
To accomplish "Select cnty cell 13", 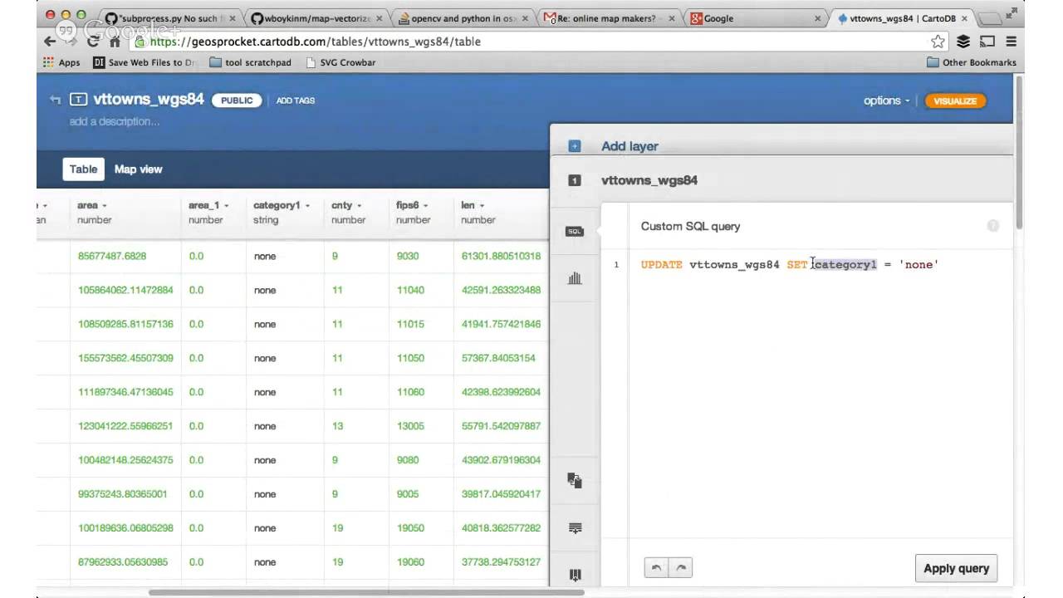I will coord(337,426).
